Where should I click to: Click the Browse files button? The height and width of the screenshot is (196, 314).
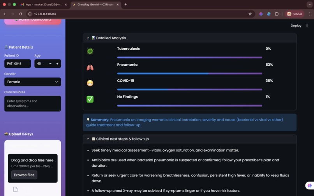tap(24, 175)
